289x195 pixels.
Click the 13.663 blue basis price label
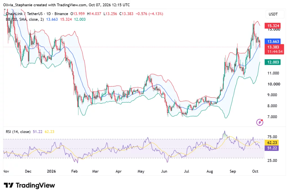tap(273, 41)
